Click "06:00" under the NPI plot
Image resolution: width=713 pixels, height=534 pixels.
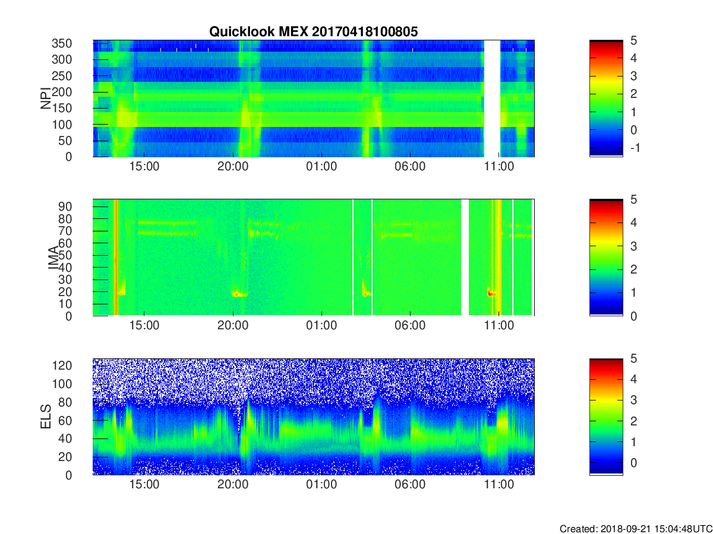click(410, 167)
